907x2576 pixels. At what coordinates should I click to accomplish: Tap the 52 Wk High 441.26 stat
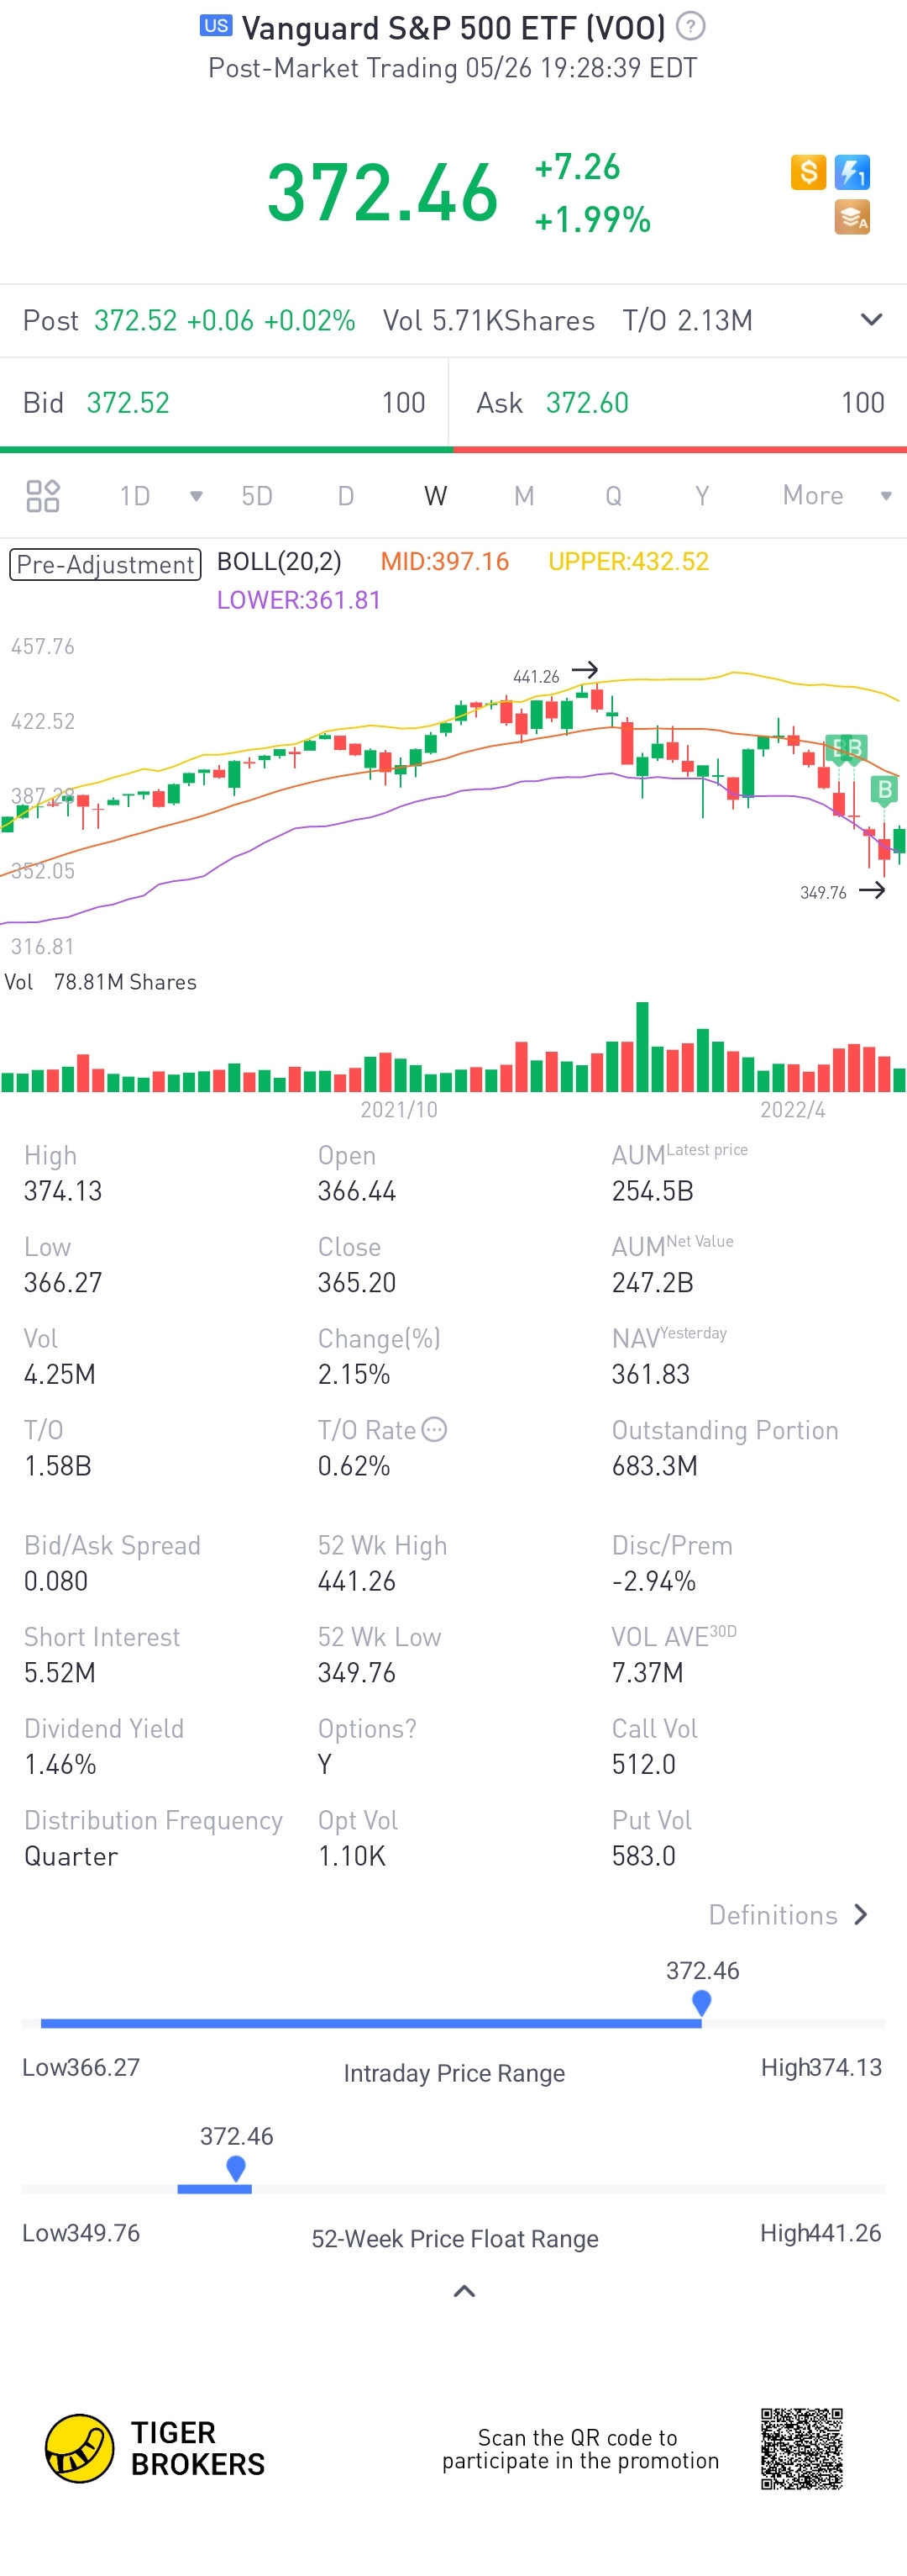357,1581
